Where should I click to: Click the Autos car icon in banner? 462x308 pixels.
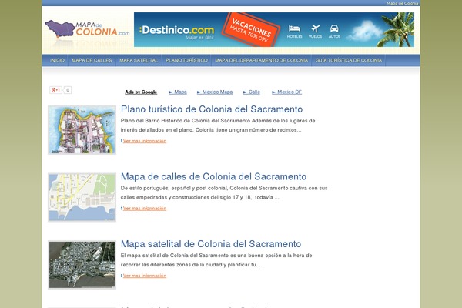[334, 28]
